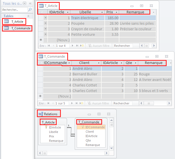Minimize the T_Commande window
Image resolution: width=175 pixels, height=159 pixels.
[x=147, y=57]
